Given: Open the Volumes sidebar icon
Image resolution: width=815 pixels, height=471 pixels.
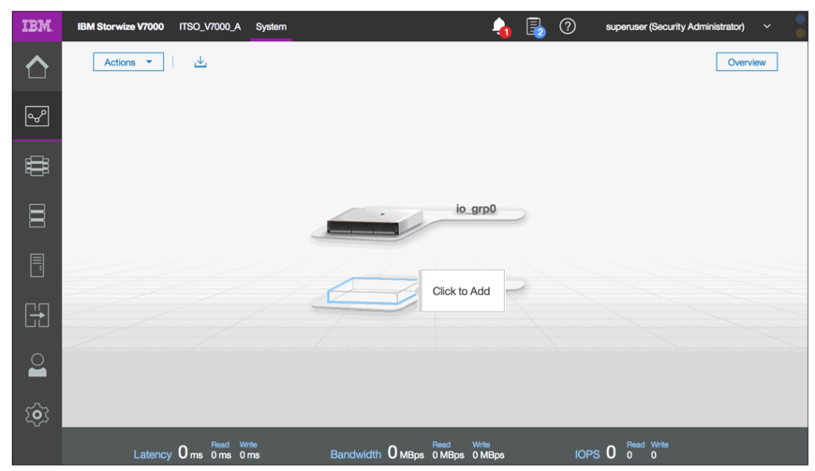Looking at the screenshot, I should coord(37,215).
